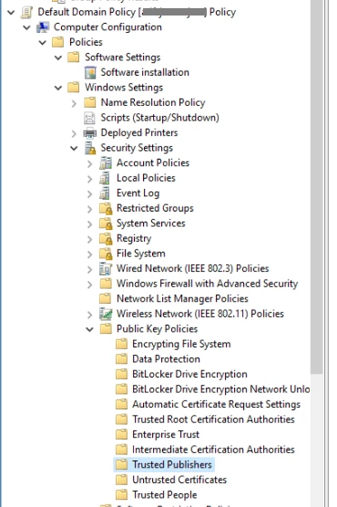Click the Windows Firewall folder icon
337x507 pixels.
tap(106, 284)
